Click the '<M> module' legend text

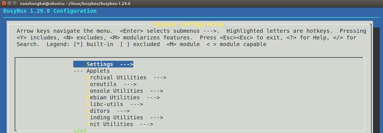(x=183, y=44)
